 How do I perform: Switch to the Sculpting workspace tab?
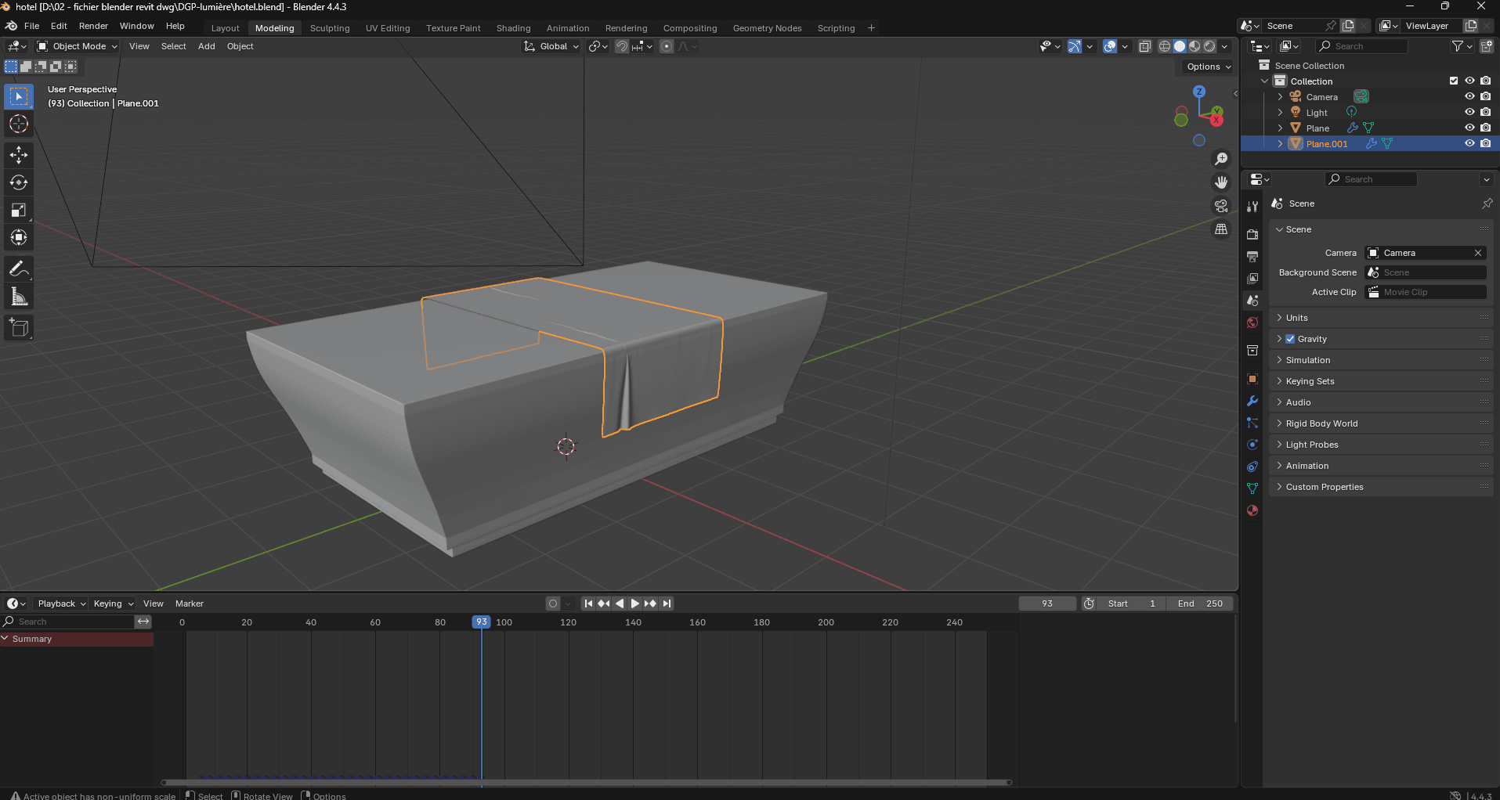coord(330,28)
